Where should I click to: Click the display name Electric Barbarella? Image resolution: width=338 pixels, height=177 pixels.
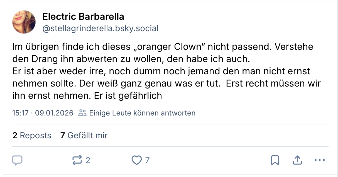pyautogui.click(x=83, y=17)
